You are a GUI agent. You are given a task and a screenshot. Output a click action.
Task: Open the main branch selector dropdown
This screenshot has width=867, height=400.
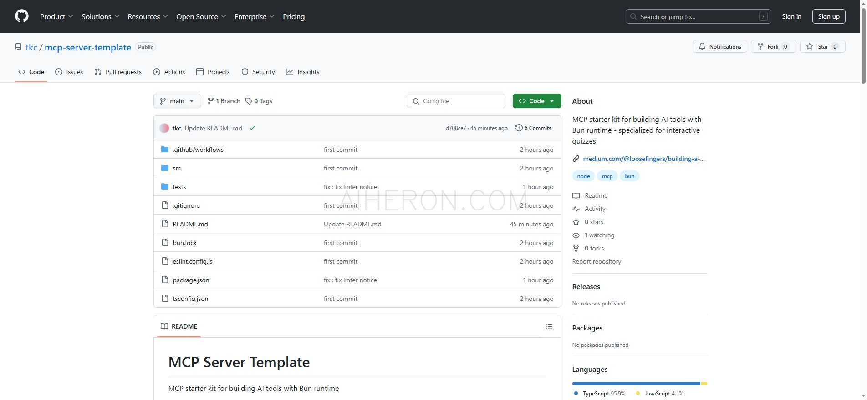point(177,101)
